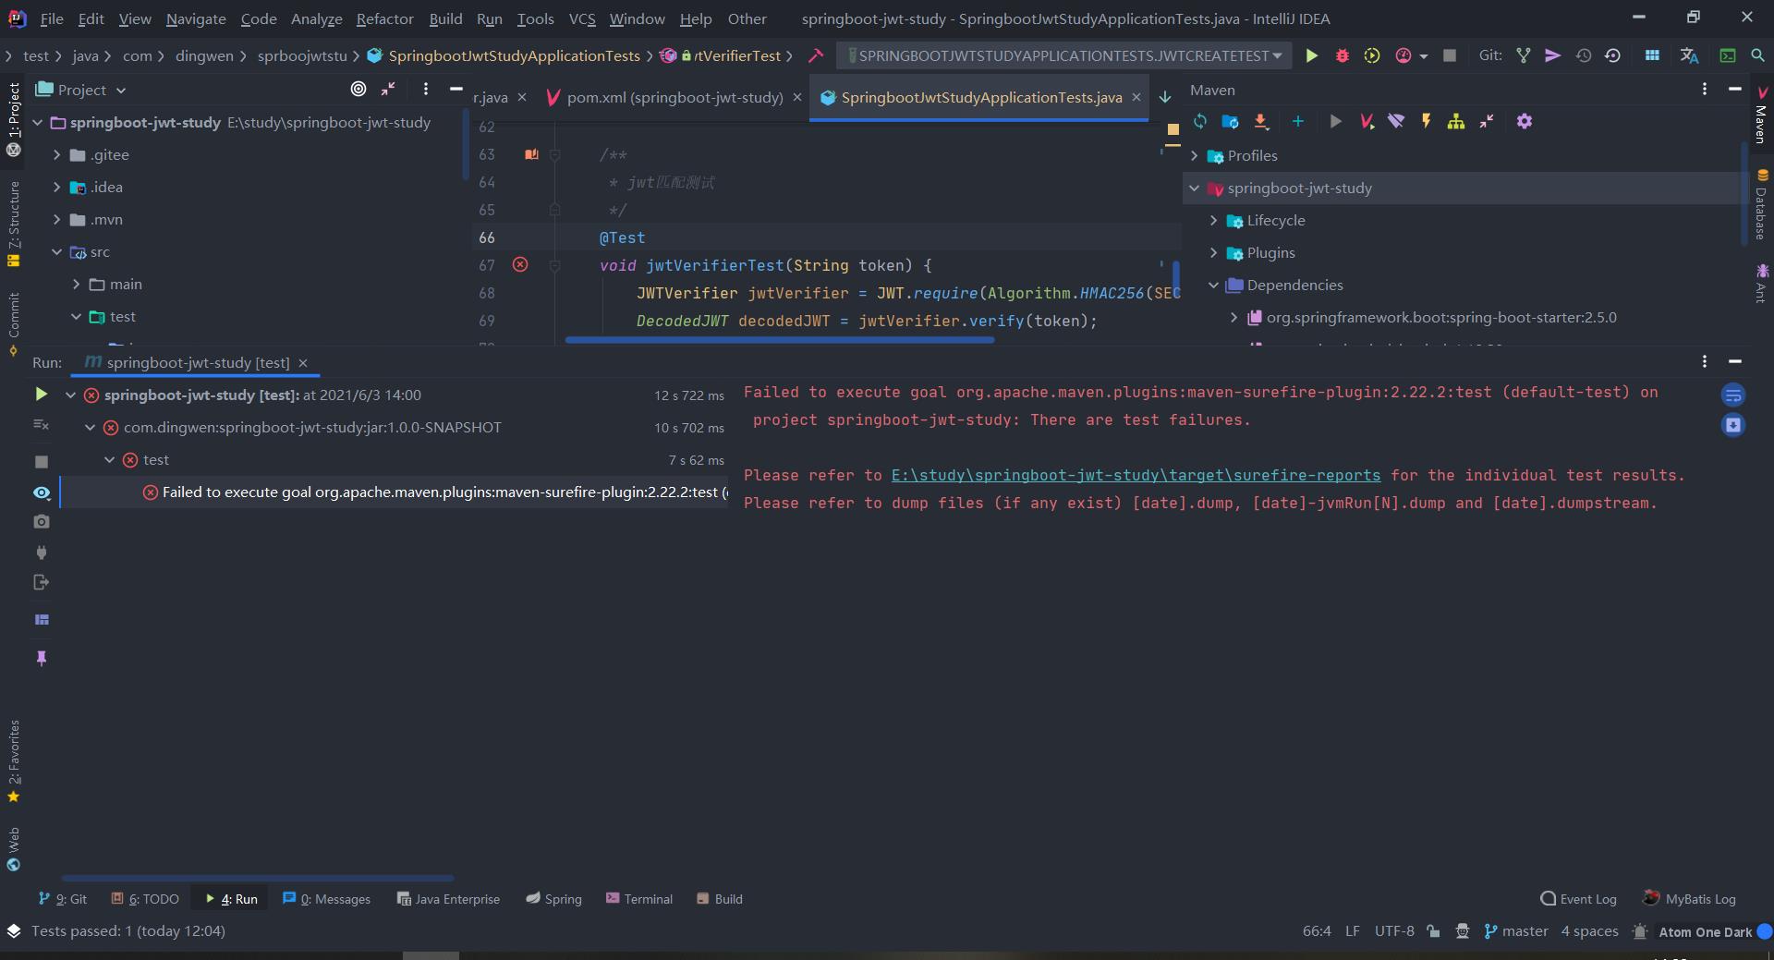The image size is (1774, 960).
Task: Show Maven dependencies diagram icon
Action: click(1456, 121)
